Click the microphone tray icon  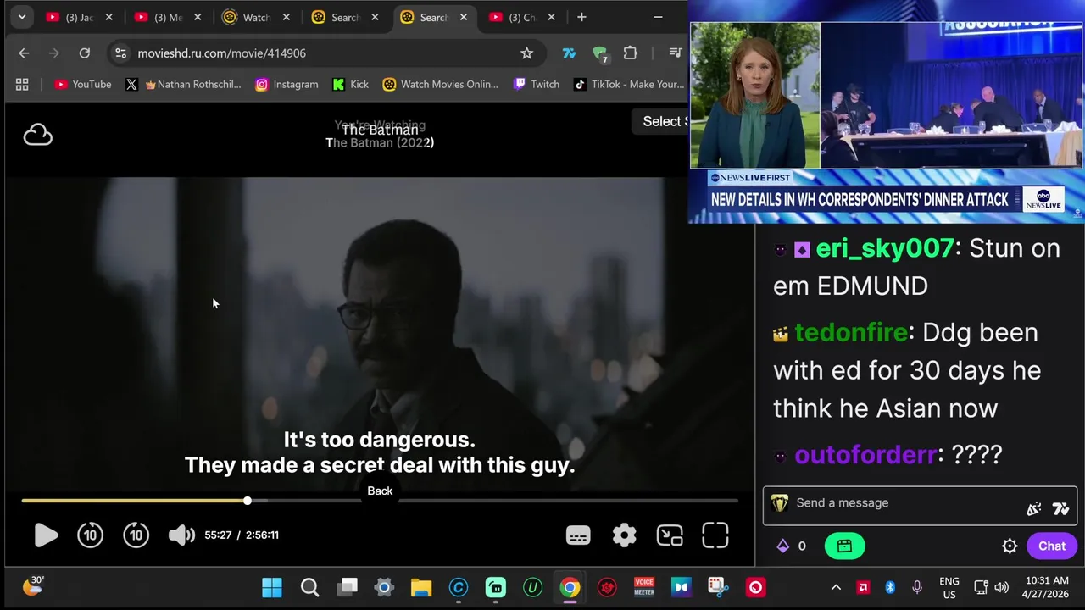917,587
